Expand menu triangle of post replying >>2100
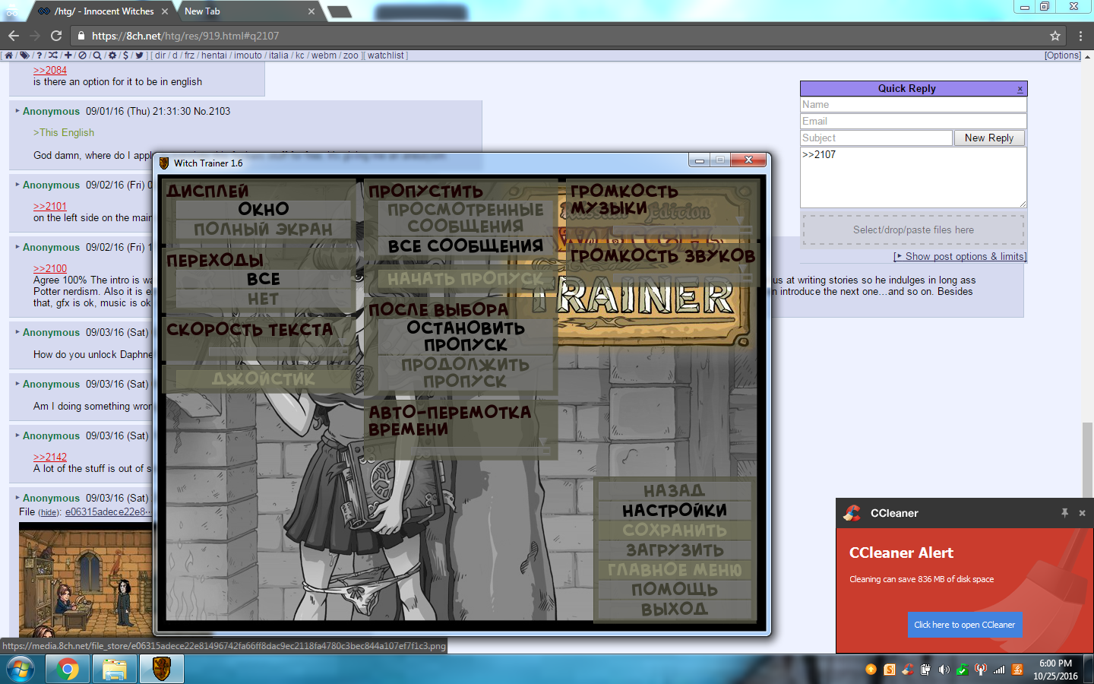This screenshot has width=1094, height=684. [17, 247]
